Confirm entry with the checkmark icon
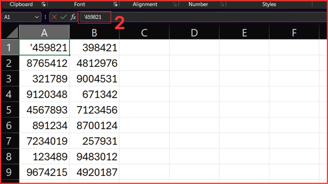Viewport: 328px width, 184px height. coord(63,17)
